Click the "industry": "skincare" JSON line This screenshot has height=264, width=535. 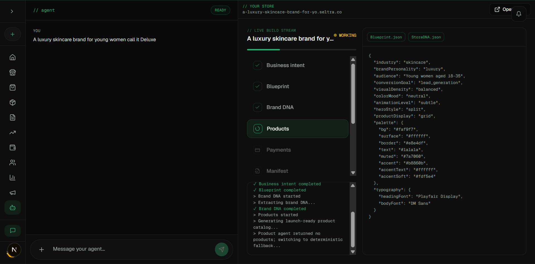point(402,62)
